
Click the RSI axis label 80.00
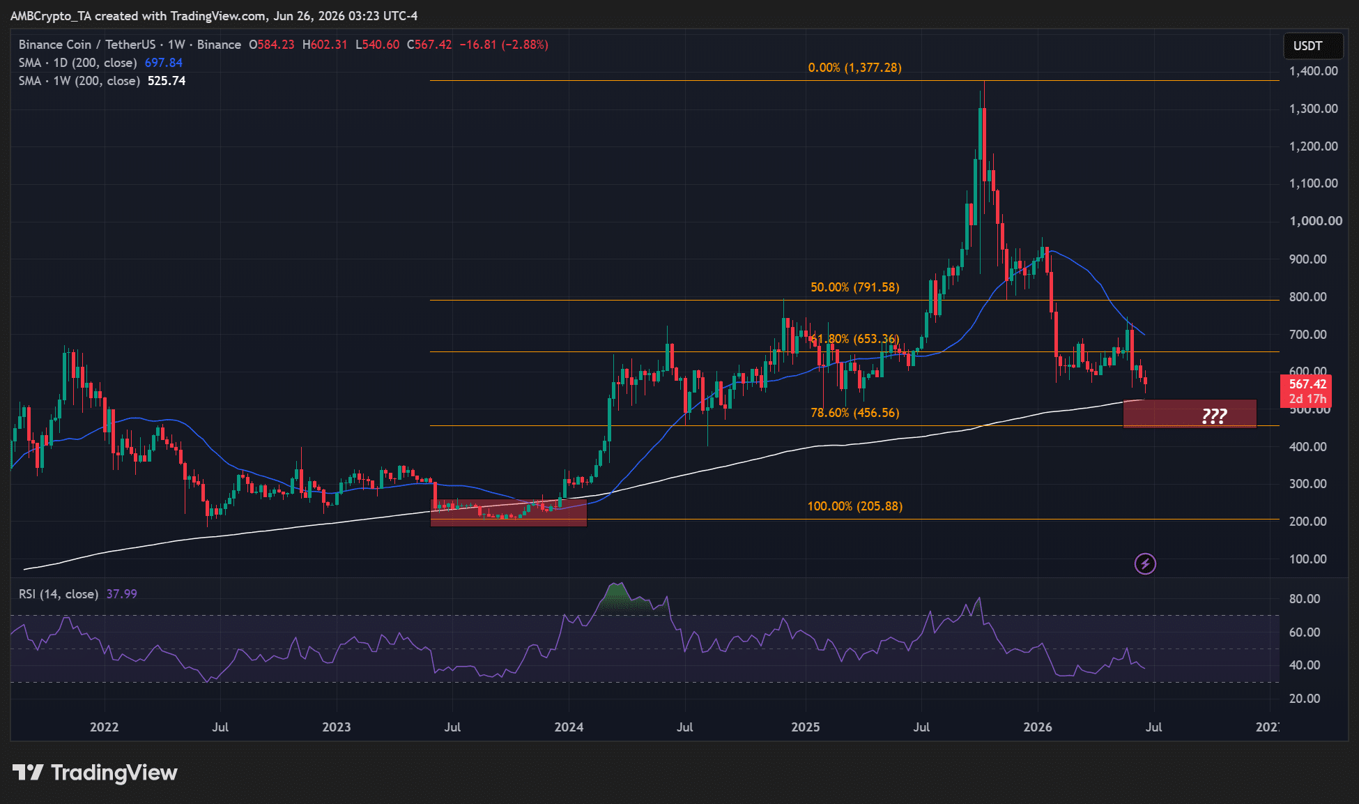(x=1305, y=599)
